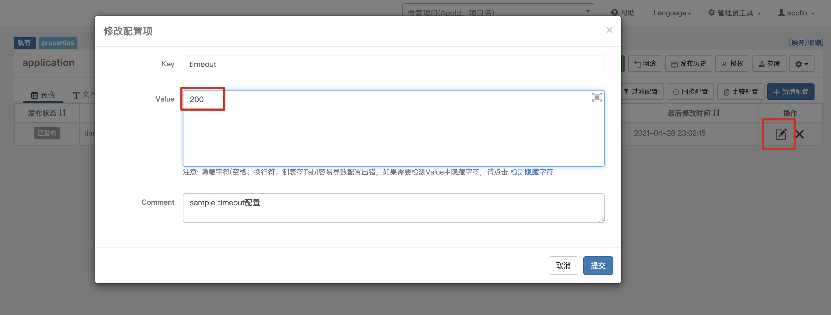Click compare config (比较配置) button

(x=740, y=92)
